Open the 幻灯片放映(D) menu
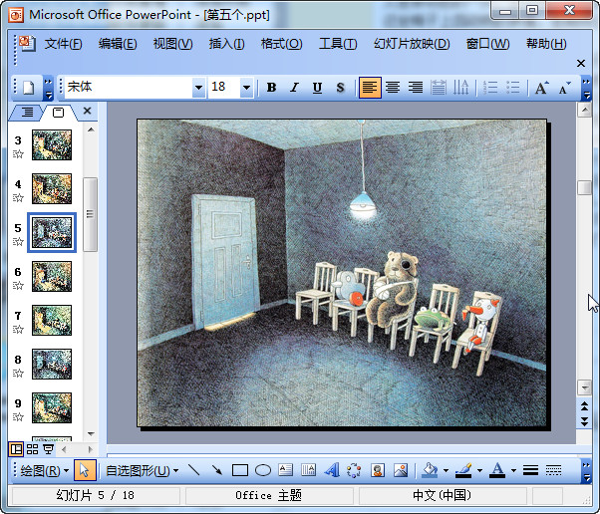This screenshot has height=514, width=600. pos(412,44)
